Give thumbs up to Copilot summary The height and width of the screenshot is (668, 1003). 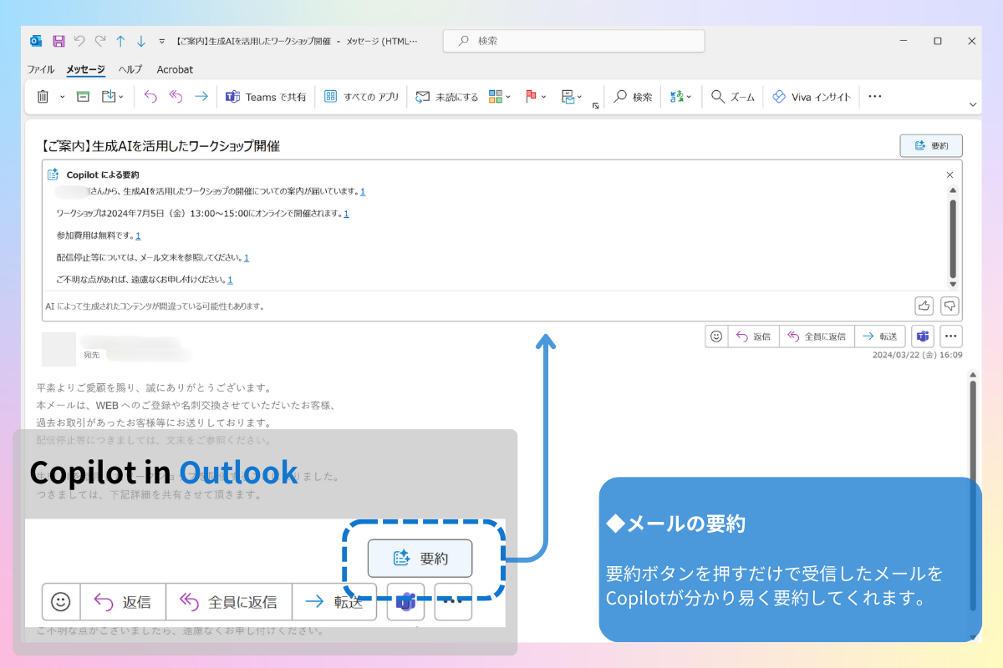(924, 306)
